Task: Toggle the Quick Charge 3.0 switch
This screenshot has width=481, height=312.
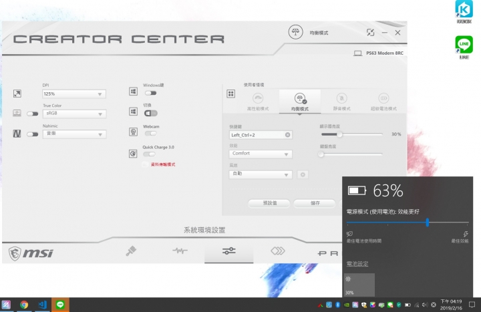Action: click(x=150, y=154)
